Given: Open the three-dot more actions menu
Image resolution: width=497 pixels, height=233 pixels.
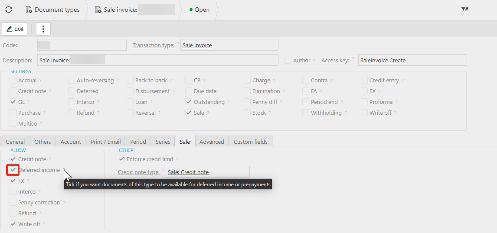Looking at the screenshot, I should click(43, 29).
